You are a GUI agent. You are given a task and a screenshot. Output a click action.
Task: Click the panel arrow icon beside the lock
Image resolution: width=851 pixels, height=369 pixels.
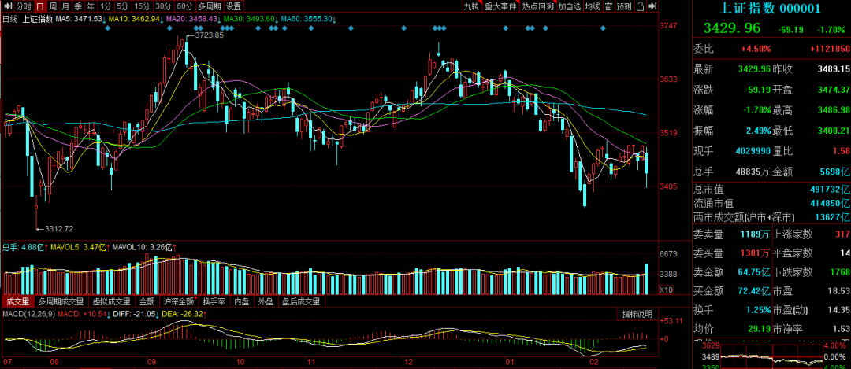[652, 6]
